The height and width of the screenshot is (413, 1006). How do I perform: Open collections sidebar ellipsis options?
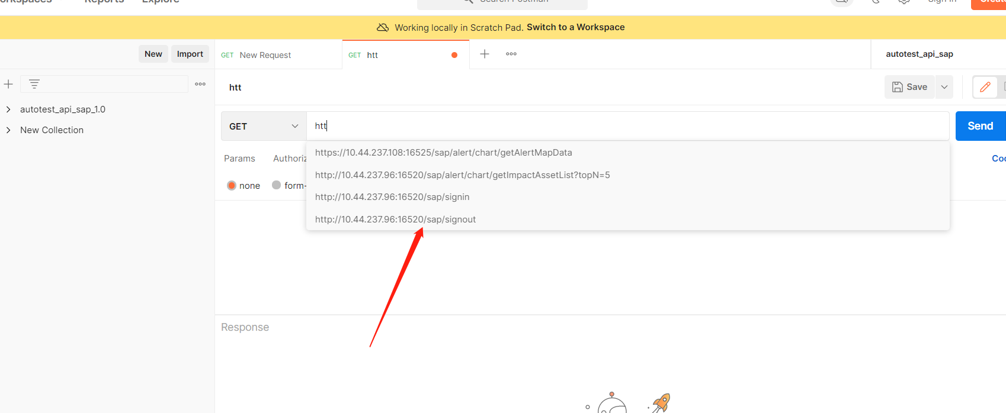[x=200, y=84]
